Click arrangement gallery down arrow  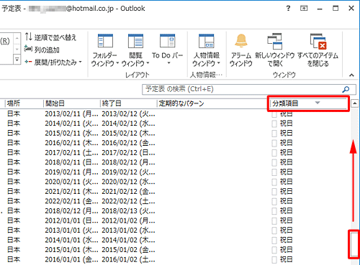pyautogui.click(x=17, y=50)
